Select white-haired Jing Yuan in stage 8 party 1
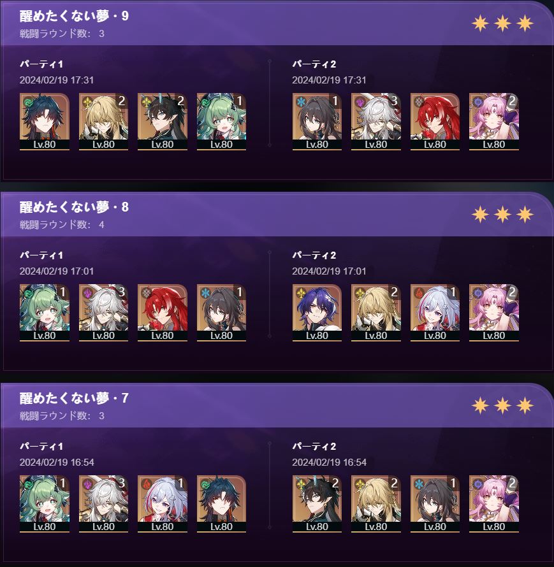The image size is (554, 567). point(103,313)
